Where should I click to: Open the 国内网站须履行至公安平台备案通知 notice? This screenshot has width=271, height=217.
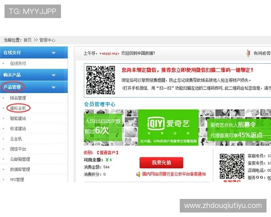click(x=174, y=174)
